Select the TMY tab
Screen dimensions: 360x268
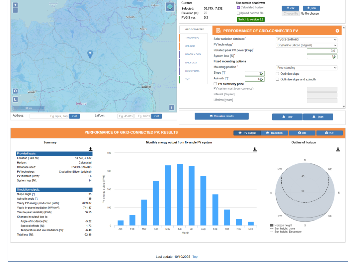pos(188,79)
